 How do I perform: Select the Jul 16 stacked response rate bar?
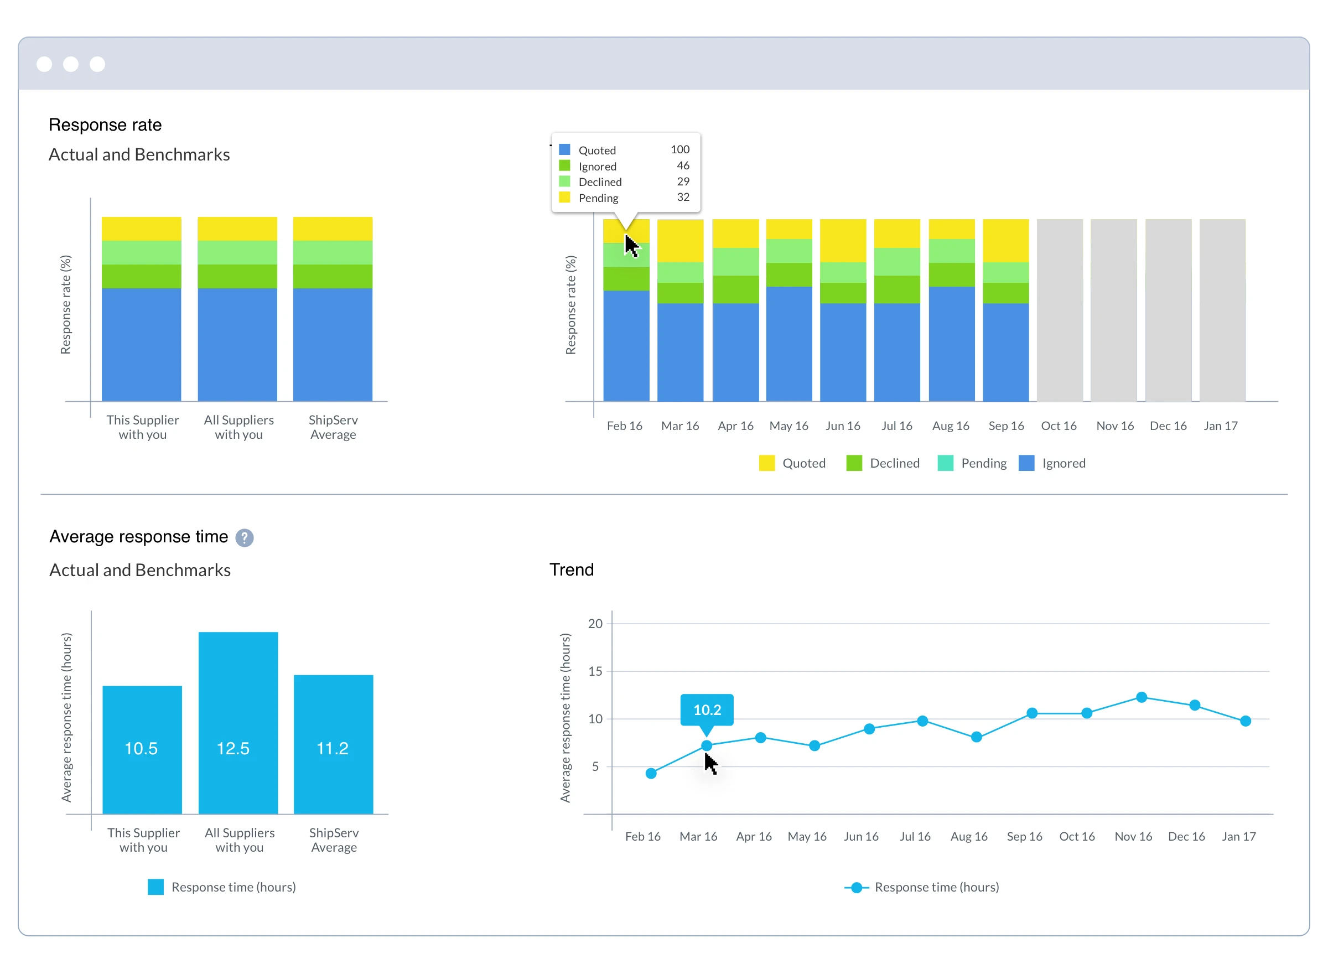pyautogui.click(x=897, y=310)
